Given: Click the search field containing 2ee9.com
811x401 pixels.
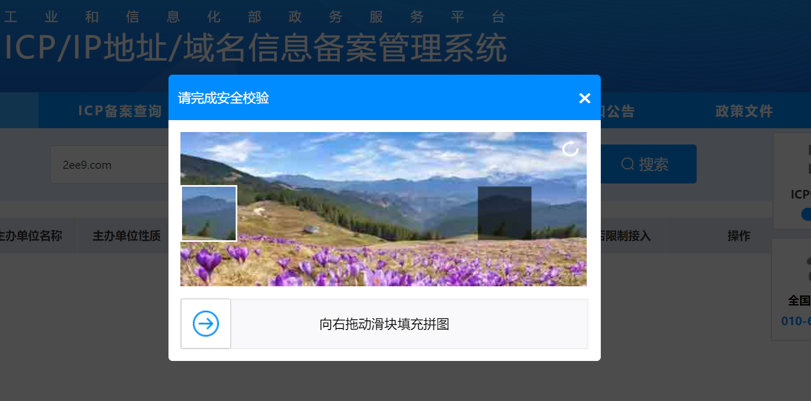Looking at the screenshot, I should pos(109,165).
